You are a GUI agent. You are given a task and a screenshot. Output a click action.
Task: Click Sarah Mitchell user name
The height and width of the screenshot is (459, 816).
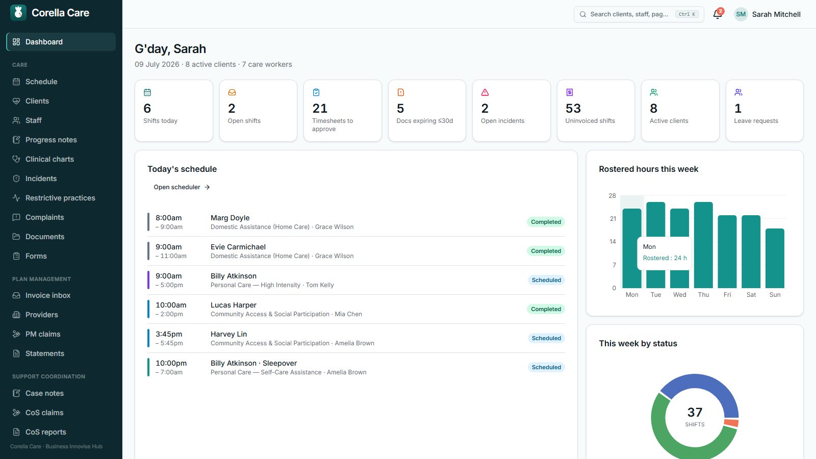(x=776, y=14)
